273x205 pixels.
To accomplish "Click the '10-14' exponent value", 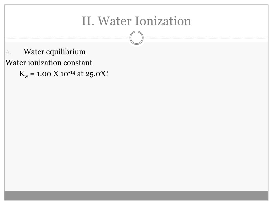I will 68,73.
